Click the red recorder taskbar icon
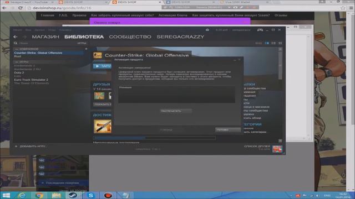The height and width of the screenshot is (199, 355). pyautogui.click(x=108, y=195)
